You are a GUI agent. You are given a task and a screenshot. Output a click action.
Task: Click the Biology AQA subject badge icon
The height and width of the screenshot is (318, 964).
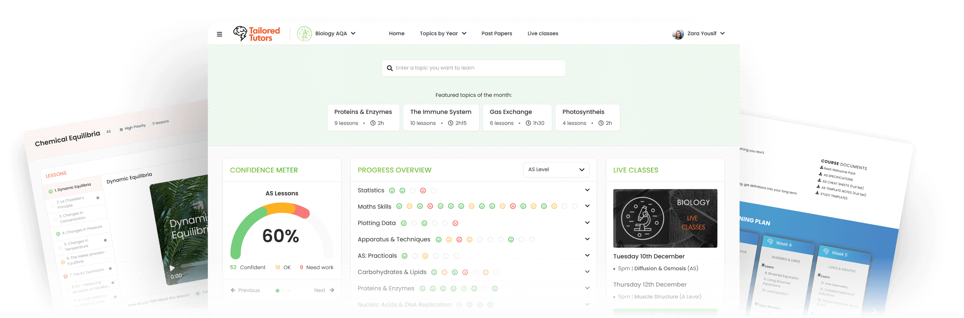[x=304, y=34]
